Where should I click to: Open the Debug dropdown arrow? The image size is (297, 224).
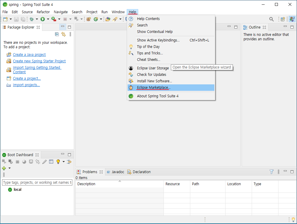coord(37,19)
